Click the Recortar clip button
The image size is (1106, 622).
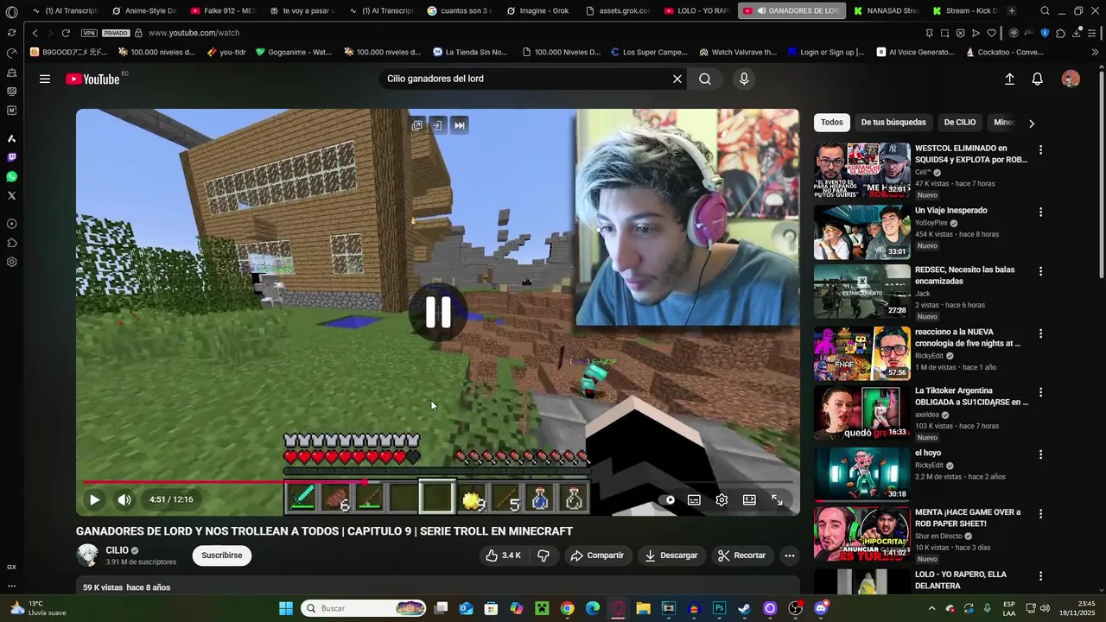pyautogui.click(x=741, y=555)
